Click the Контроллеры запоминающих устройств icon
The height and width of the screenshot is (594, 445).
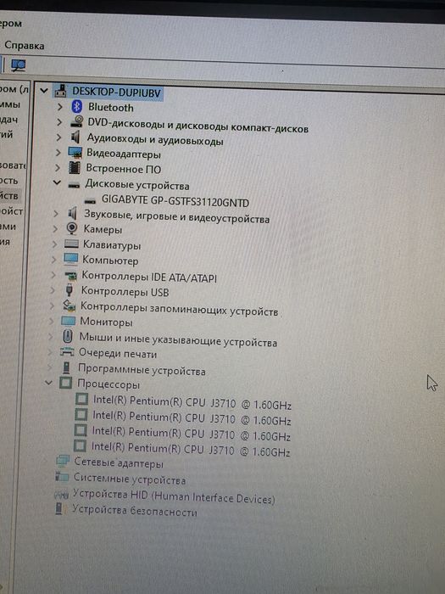point(69,305)
